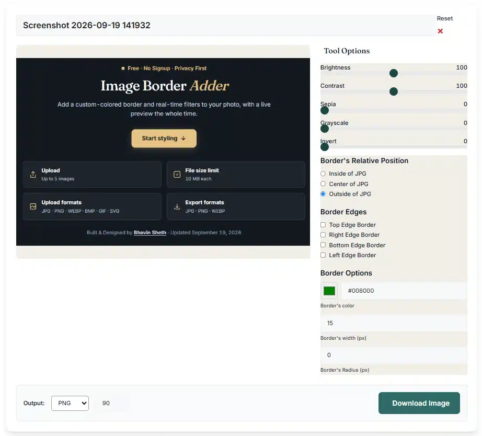
Task: Click the Brightness slider handle
Action: (x=394, y=73)
